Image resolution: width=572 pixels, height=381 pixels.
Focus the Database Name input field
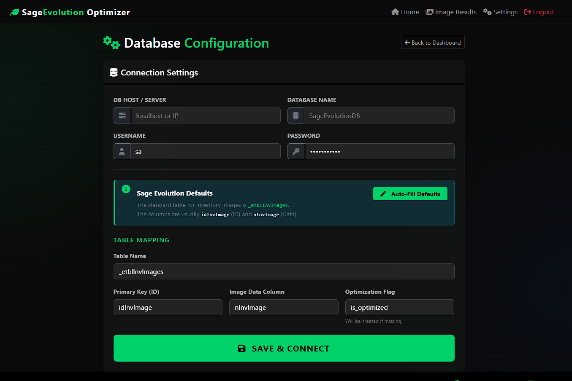point(379,115)
